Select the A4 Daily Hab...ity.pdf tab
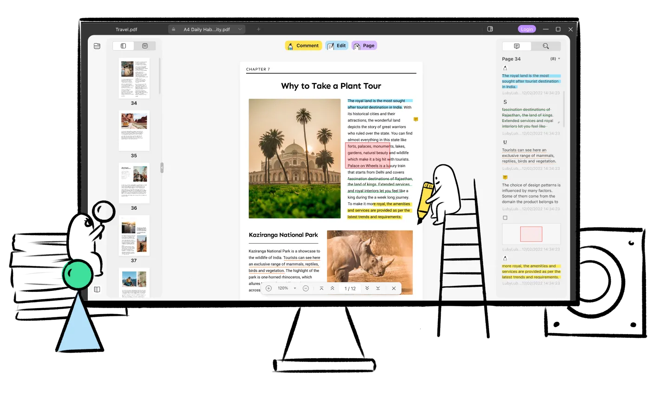This screenshot has height=393, width=653. pyautogui.click(x=207, y=29)
